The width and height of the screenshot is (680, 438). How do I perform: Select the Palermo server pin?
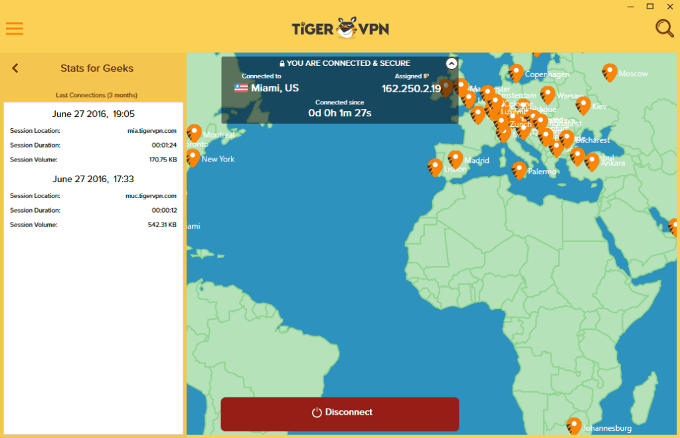(519, 170)
